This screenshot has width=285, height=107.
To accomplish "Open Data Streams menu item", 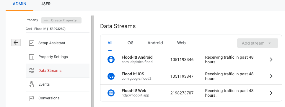I will pos(58,71).
